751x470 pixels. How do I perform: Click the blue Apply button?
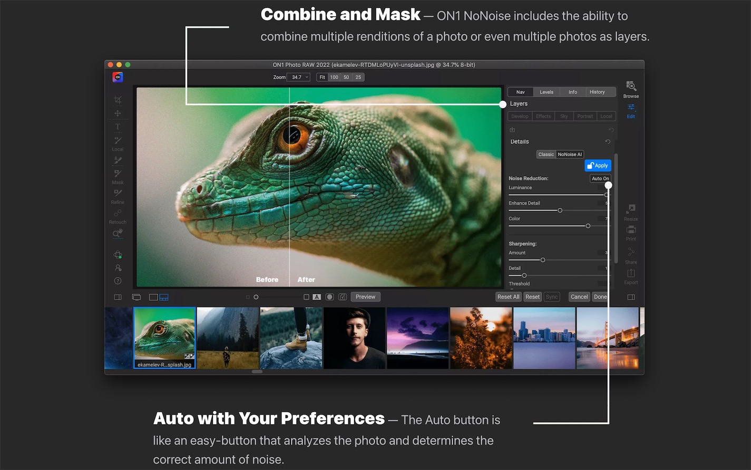[x=598, y=166]
